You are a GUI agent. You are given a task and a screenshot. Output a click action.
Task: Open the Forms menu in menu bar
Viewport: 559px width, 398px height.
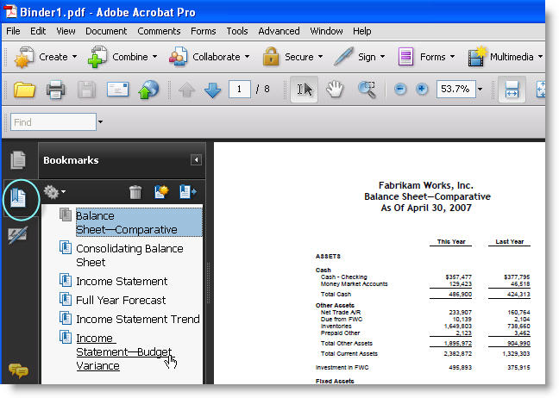pos(204,31)
